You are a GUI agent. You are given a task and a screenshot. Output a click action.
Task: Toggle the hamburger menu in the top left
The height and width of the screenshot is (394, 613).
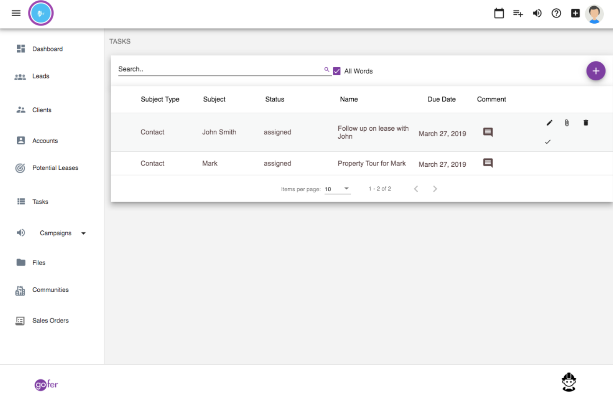16,13
